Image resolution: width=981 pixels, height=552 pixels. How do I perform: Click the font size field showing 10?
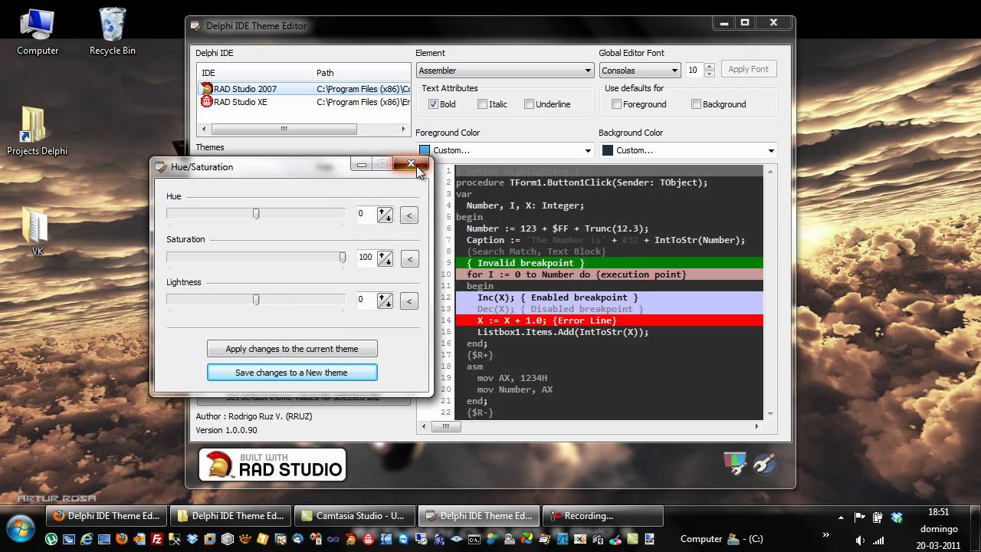click(x=694, y=70)
